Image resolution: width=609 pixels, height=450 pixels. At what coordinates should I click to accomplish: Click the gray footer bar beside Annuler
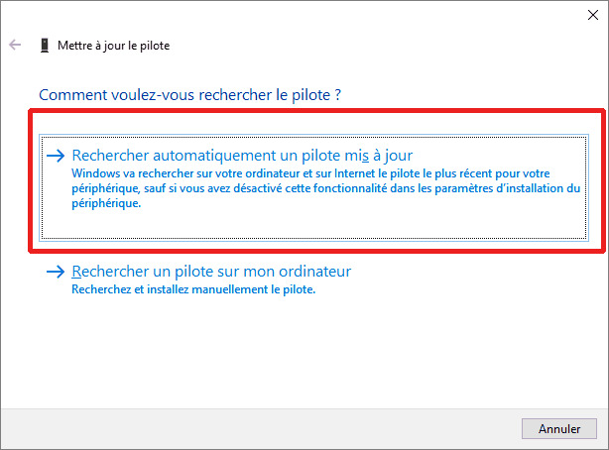260,428
